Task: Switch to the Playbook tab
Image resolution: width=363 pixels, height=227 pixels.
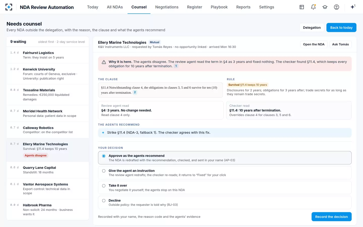Action: 219,7
